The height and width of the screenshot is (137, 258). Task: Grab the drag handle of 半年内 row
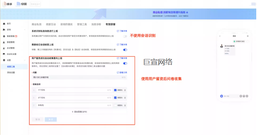[x=34, y=106]
